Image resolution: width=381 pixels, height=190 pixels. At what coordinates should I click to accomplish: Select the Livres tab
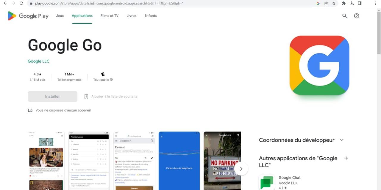(x=131, y=16)
